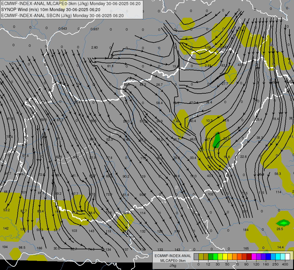The image size is (294, 270).
Task: Pick the bright green legend swatch
Action: pyautogui.click(x=216, y=256)
